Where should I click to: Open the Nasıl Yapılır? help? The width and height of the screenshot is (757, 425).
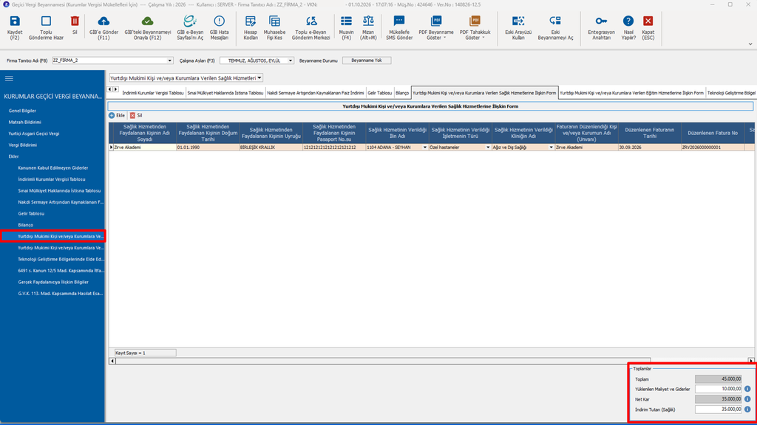628,27
